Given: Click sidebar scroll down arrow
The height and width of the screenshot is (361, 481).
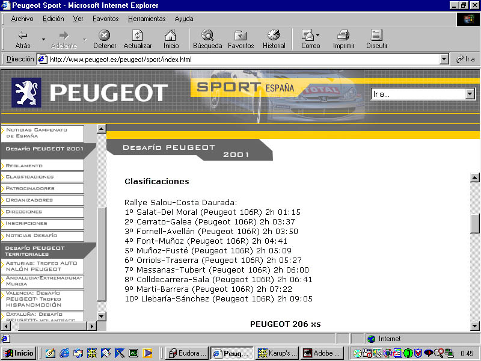Looking at the screenshot, I should [102, 316].
